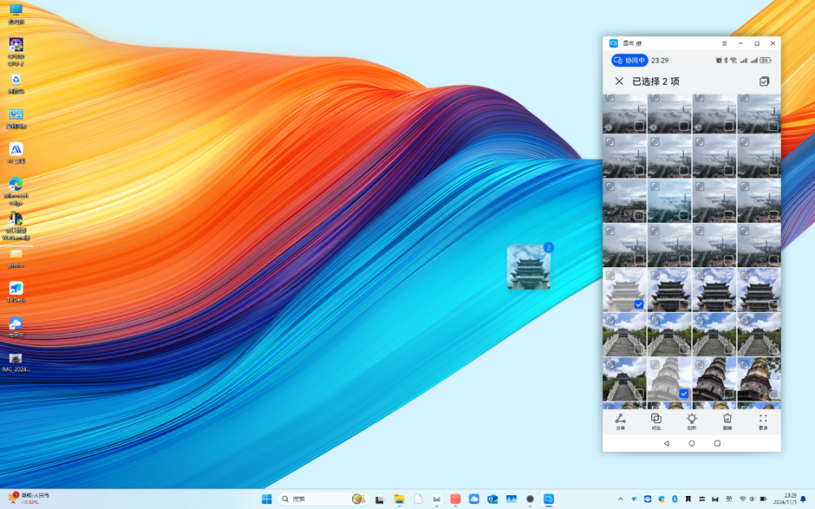Click the phone battery indicator icon
Viewport: 815px width, 509px height.
point(765,60)
